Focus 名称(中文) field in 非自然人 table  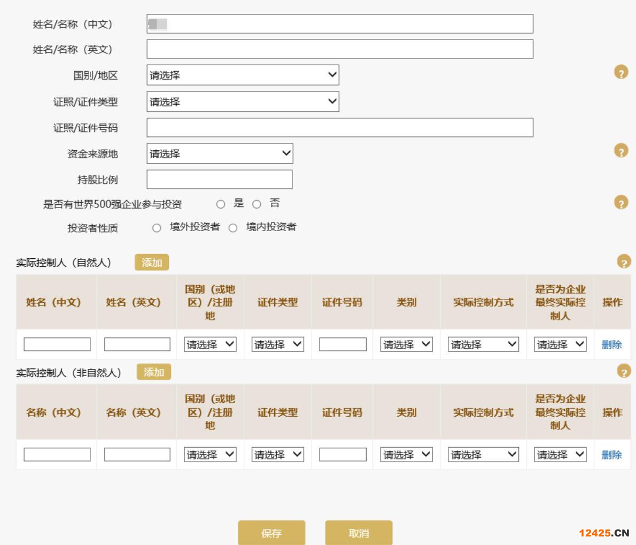pos(57,455)
